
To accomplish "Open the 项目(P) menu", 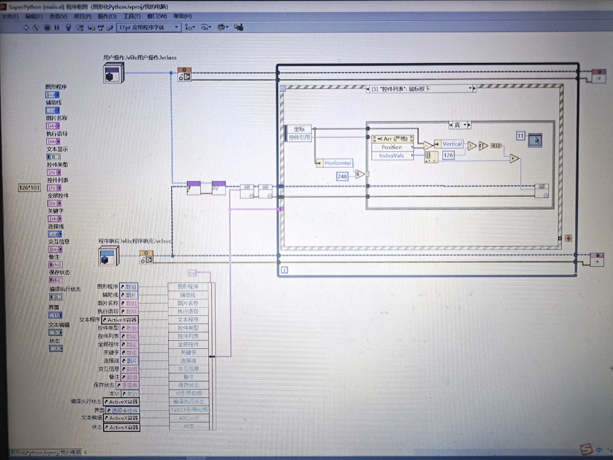I will [x=82, y=16].
